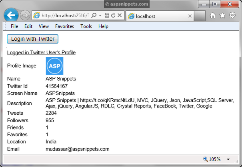The width and height of the screenshot is (242, 167).
Task: Click the Internet Explorer icon in address bar
Action: click(36, 15)
